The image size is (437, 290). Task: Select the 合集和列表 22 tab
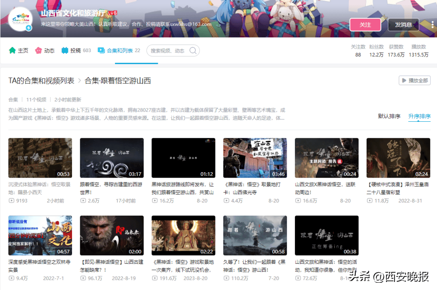[119, 51]
